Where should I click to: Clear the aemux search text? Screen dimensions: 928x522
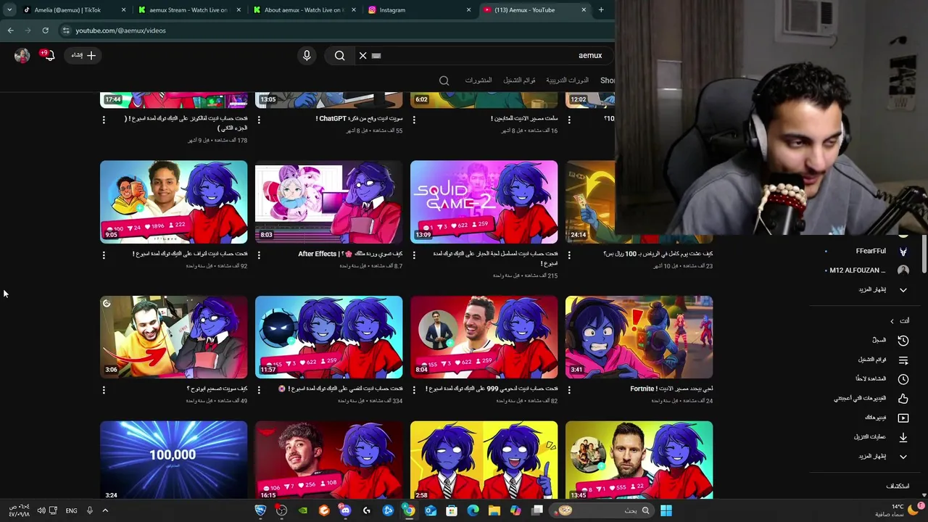(362, 55)
